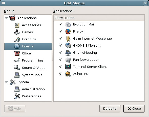Screen dimensions: 149x117
Task: Click the Pan Newsreader icon
Action: point(68,60)
